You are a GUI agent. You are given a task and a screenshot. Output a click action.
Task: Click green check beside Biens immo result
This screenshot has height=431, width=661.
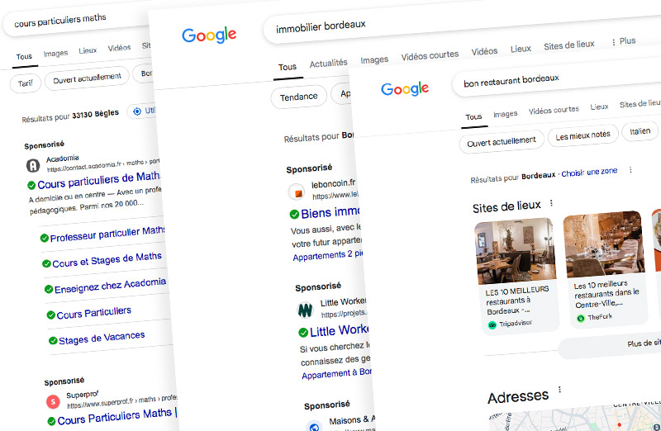coord(294,215)
